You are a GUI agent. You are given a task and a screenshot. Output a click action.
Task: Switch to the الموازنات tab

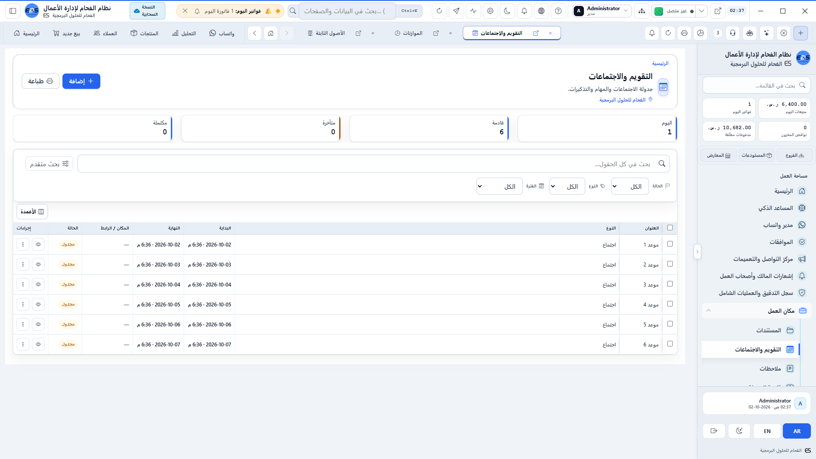pyautogui.click(x=412, y=33)
